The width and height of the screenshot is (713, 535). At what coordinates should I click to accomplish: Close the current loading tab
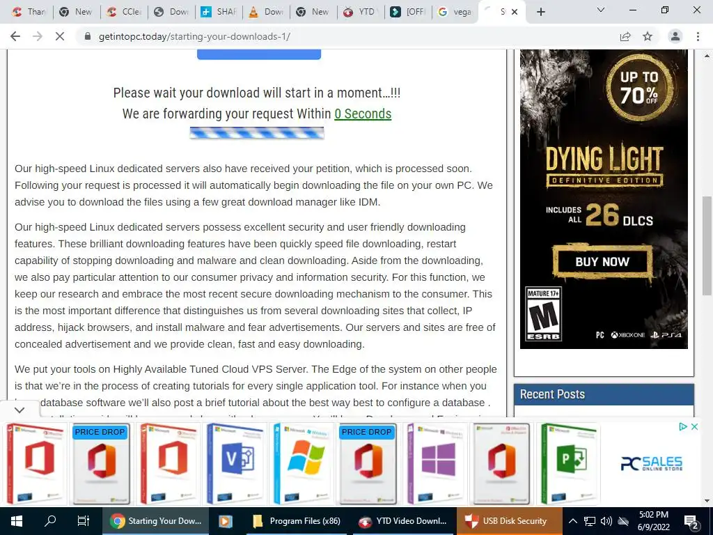(x=515, y=12)
